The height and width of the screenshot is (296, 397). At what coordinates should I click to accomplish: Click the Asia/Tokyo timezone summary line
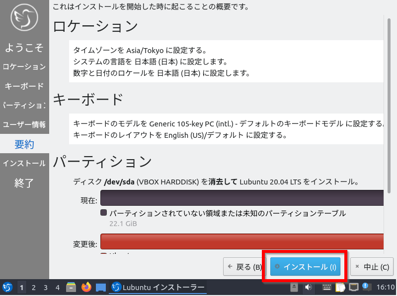coord(140,50)
